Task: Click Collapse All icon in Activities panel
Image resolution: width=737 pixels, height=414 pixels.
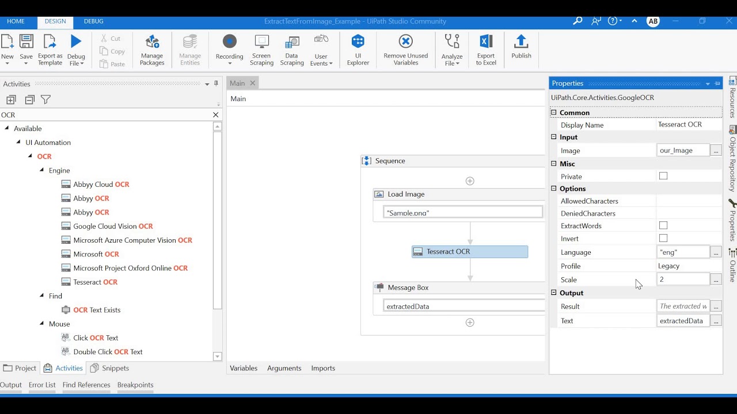Action: (x=29, y=99)
